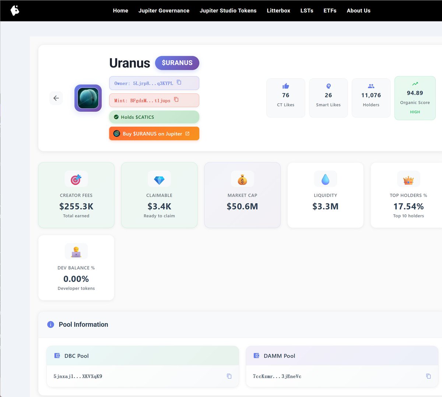Click the 0.00% dev balance value
The image size is (442, 397).
(76, 279)
